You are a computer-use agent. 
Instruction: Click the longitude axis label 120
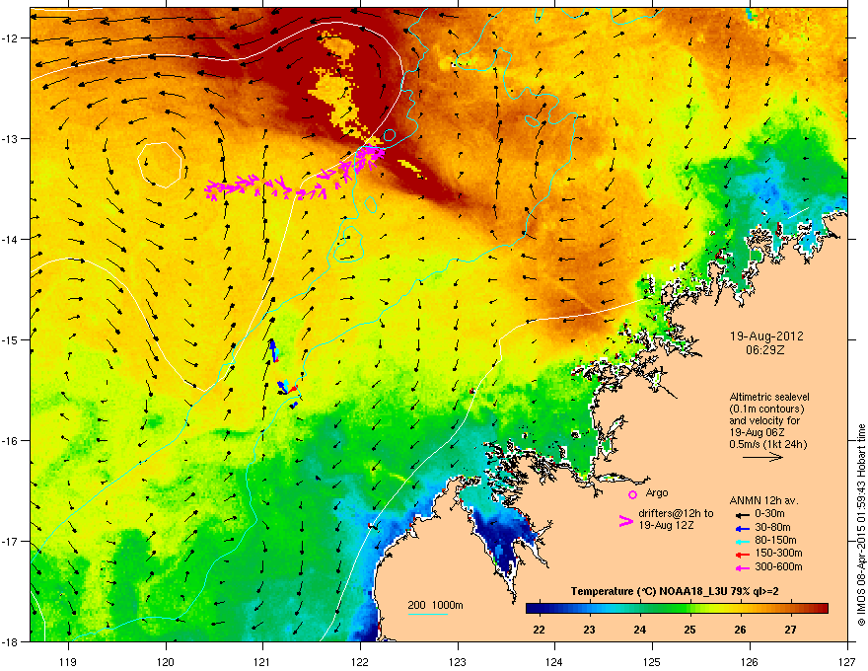tap(166, 661)
